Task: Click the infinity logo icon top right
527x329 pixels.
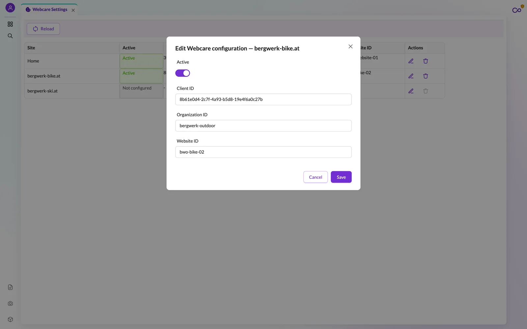Action: (517, 10)
